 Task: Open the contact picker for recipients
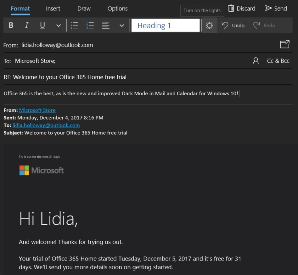(255, 61)
